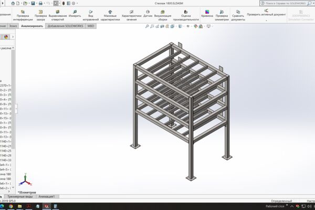The height and width of the screenshot is (210, 315).
Task: Select the Анализировать tab
Action: pyautogui.click(x=32, y=26)
